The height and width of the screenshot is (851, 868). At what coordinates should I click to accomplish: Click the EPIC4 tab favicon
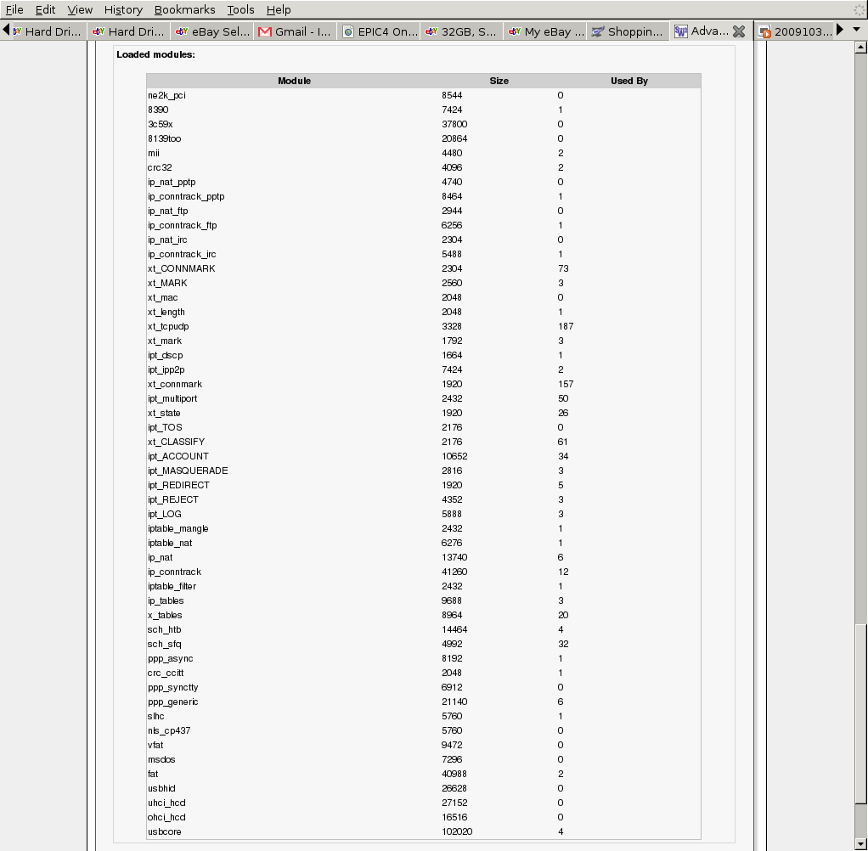pos(348,31)
